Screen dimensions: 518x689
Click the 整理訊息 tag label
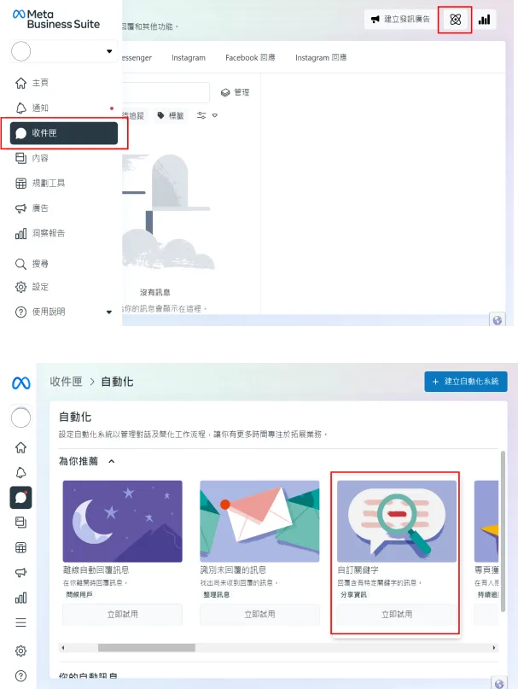click(216, 594)
